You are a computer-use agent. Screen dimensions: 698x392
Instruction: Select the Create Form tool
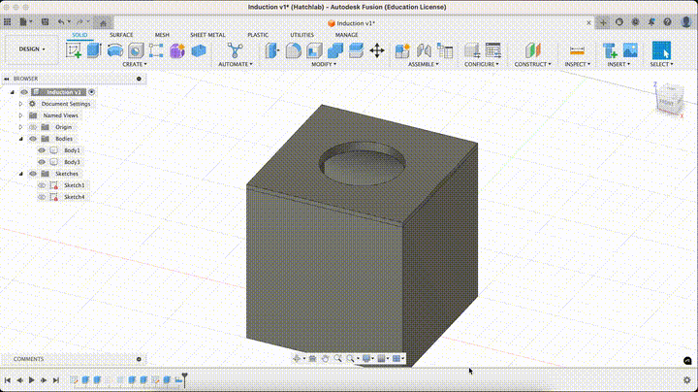pos(177,50)
